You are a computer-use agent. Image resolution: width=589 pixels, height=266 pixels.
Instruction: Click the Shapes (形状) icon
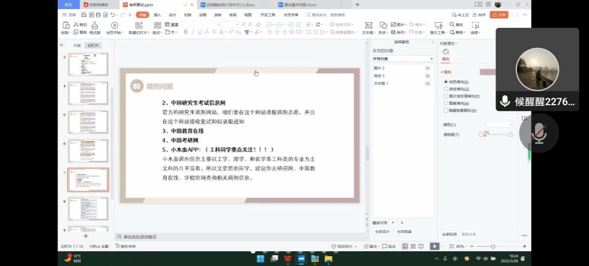click(383, 26)
